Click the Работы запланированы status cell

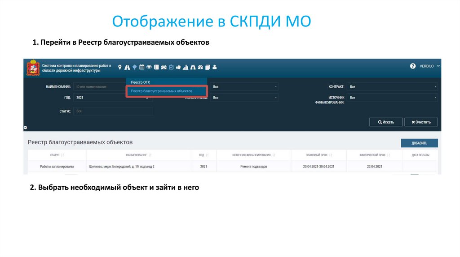tap(57, 167)
